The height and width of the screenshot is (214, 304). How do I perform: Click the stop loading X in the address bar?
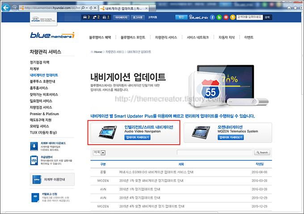pyautogui.click(x=95, y=8)
